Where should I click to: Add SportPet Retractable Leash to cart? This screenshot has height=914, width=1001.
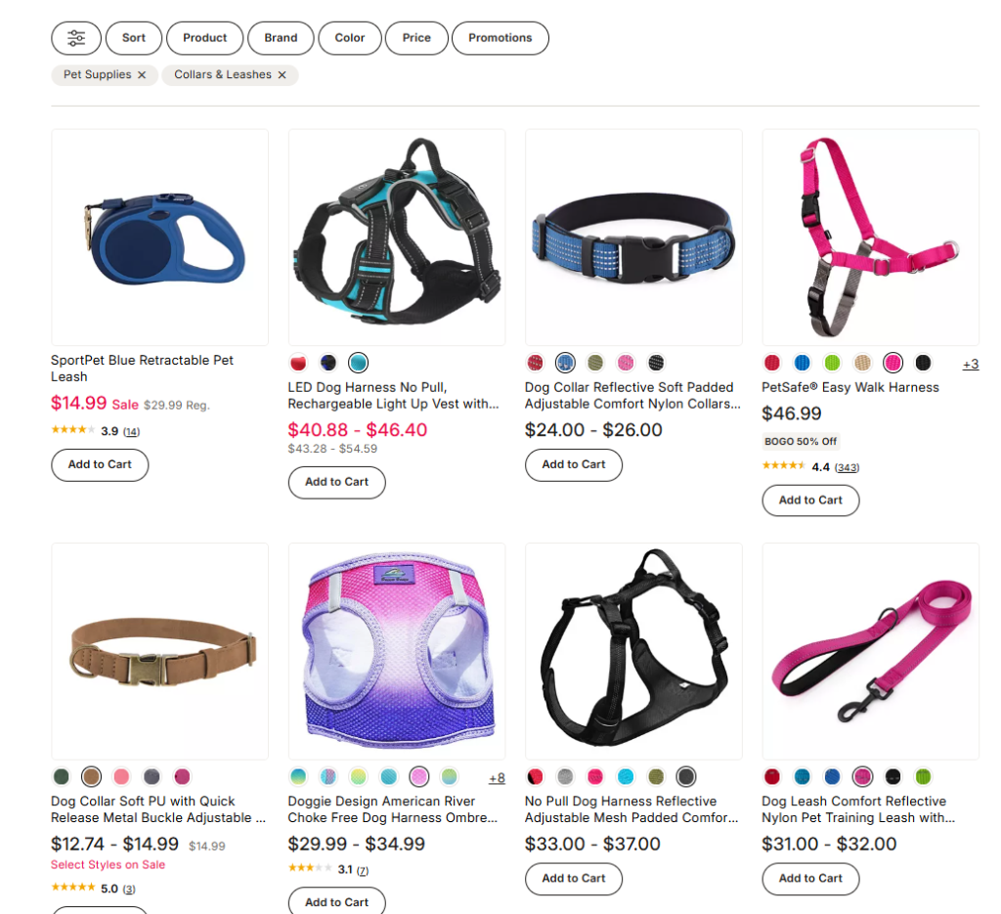coord(100,464)
